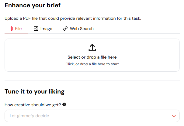Open the Web Search tab
The image size is (184, 126).
tap(82, 29)
